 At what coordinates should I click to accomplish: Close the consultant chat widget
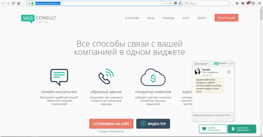(x=232, y=63)
